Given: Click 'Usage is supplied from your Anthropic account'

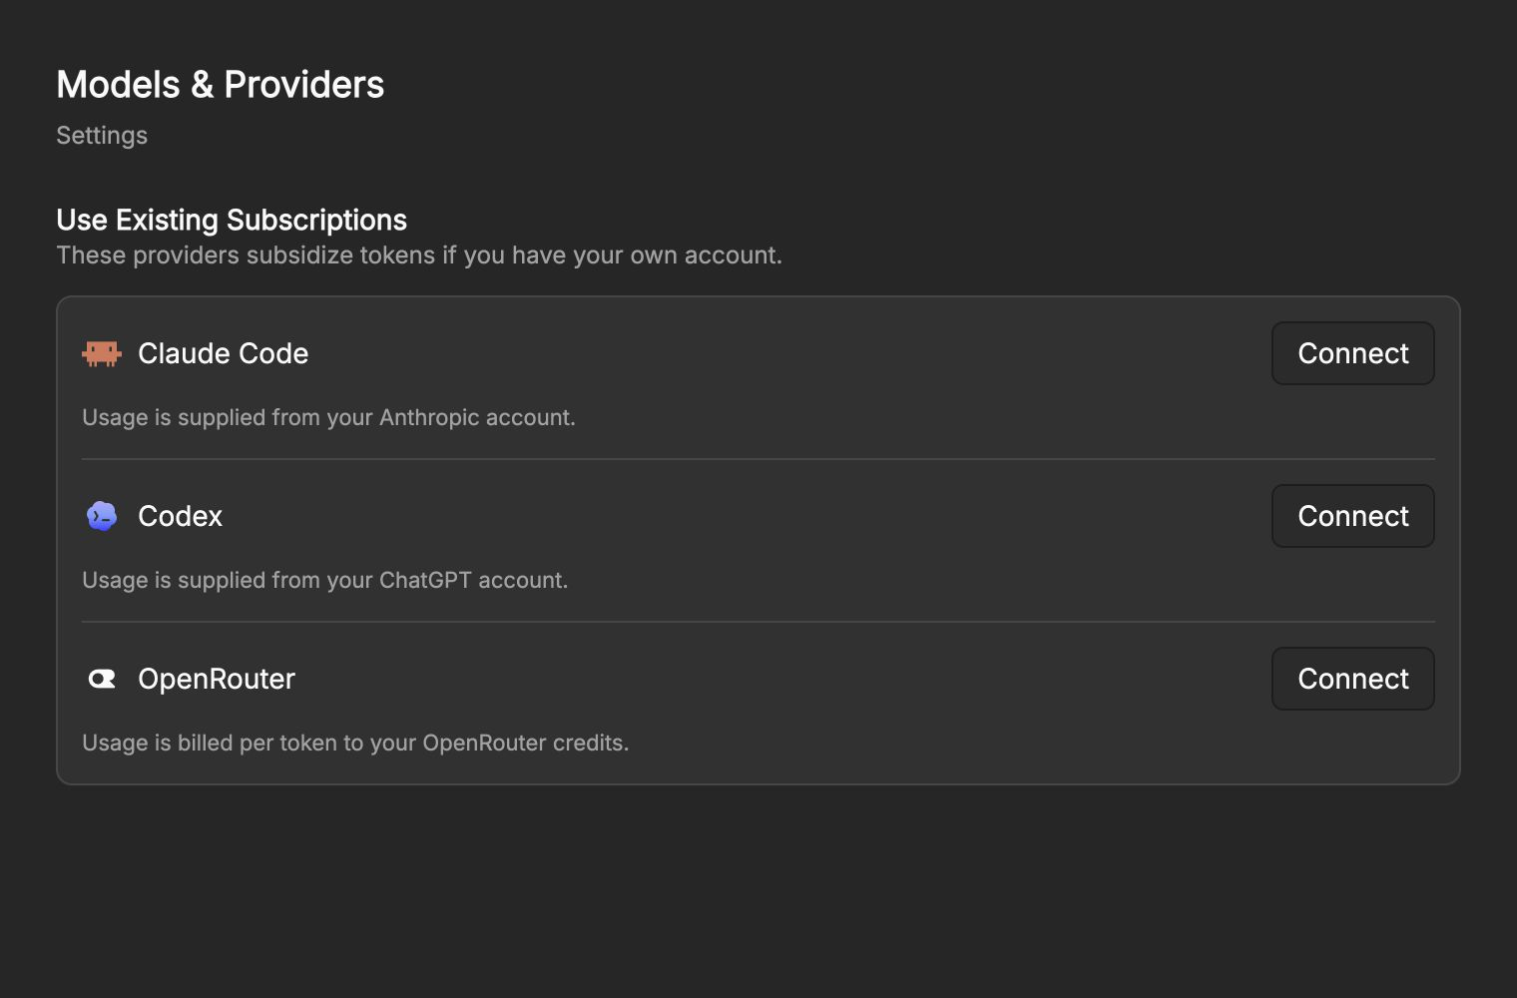Looking at the screenshot, I should [328, 417].
